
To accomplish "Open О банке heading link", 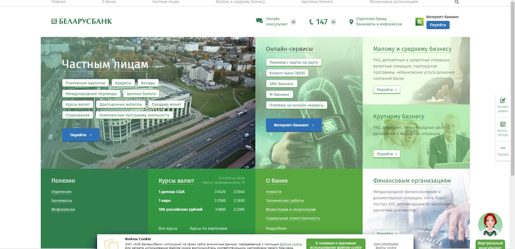I will [x=277, y=181].
